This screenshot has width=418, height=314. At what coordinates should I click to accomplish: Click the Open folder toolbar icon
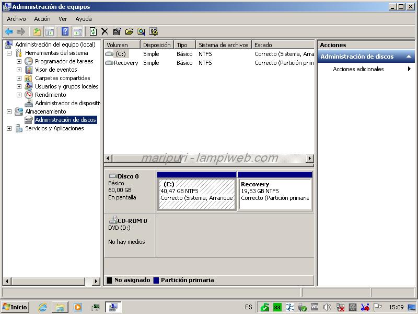(x=129, y=31)
